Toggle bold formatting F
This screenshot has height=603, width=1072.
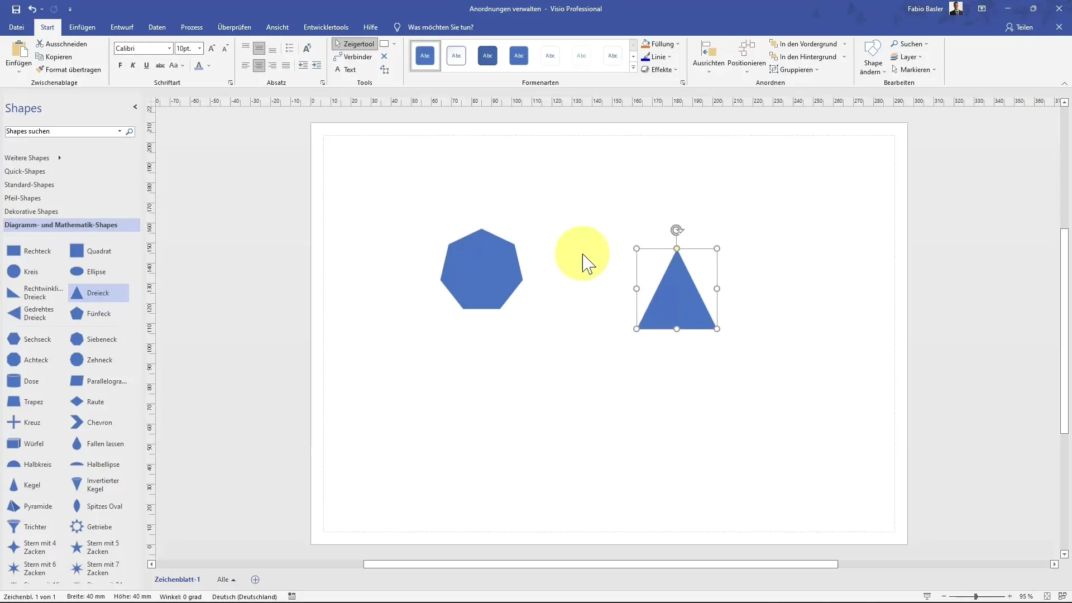coord(120,65)
